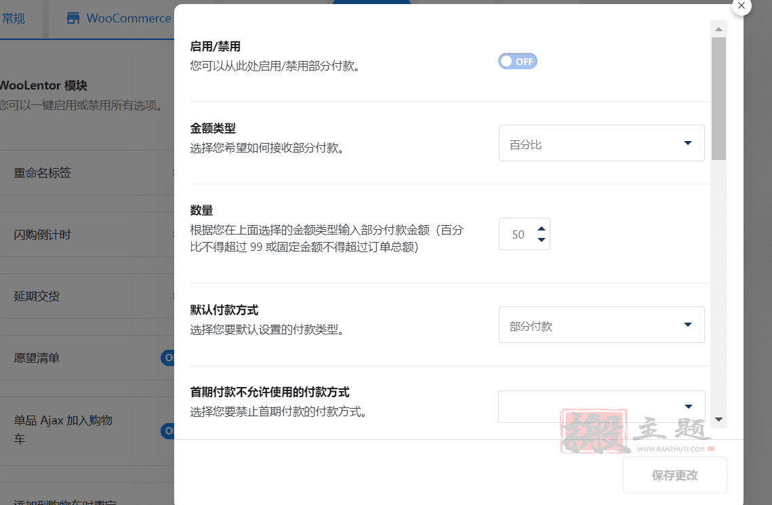Click the 愿望清单 module label
This screenshot has height=505, width=772.
point(37,358)
